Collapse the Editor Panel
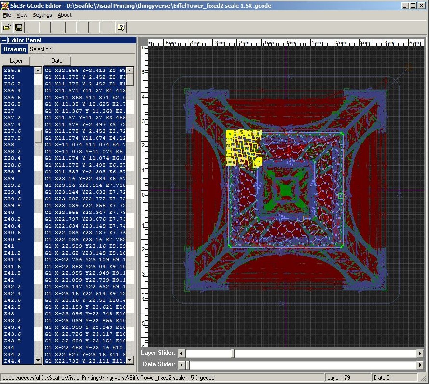 point(4,40)
